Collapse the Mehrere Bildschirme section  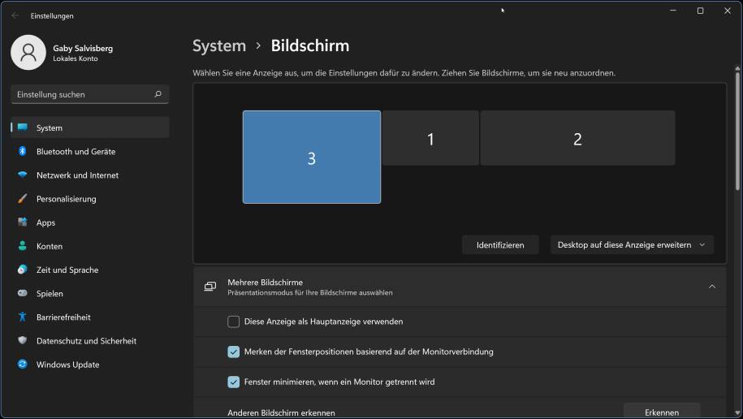(x=711, y=287)
